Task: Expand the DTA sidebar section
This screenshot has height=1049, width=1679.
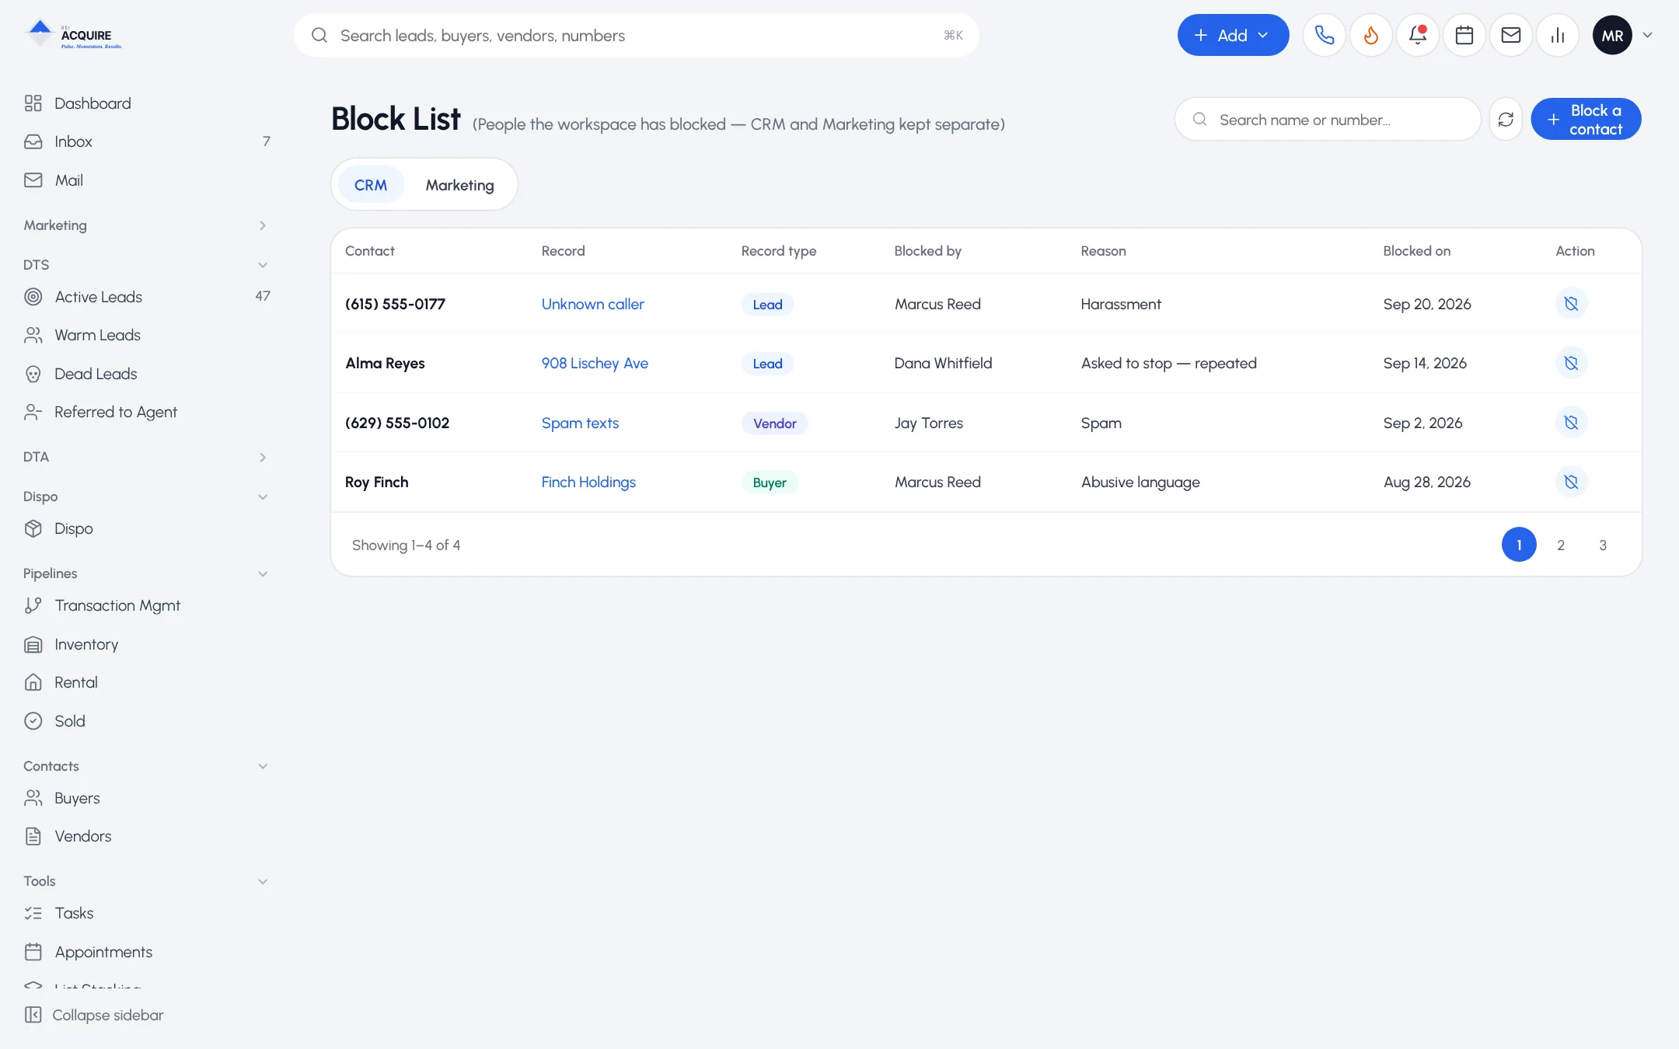Action: [147, 457]
